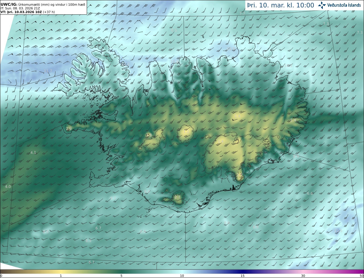This screenshot has width=364, height=278.
Task: Click the 'VT: þri. 10.03.2026 10Z (+37 h)' line
Action: [x=27, y=12]
